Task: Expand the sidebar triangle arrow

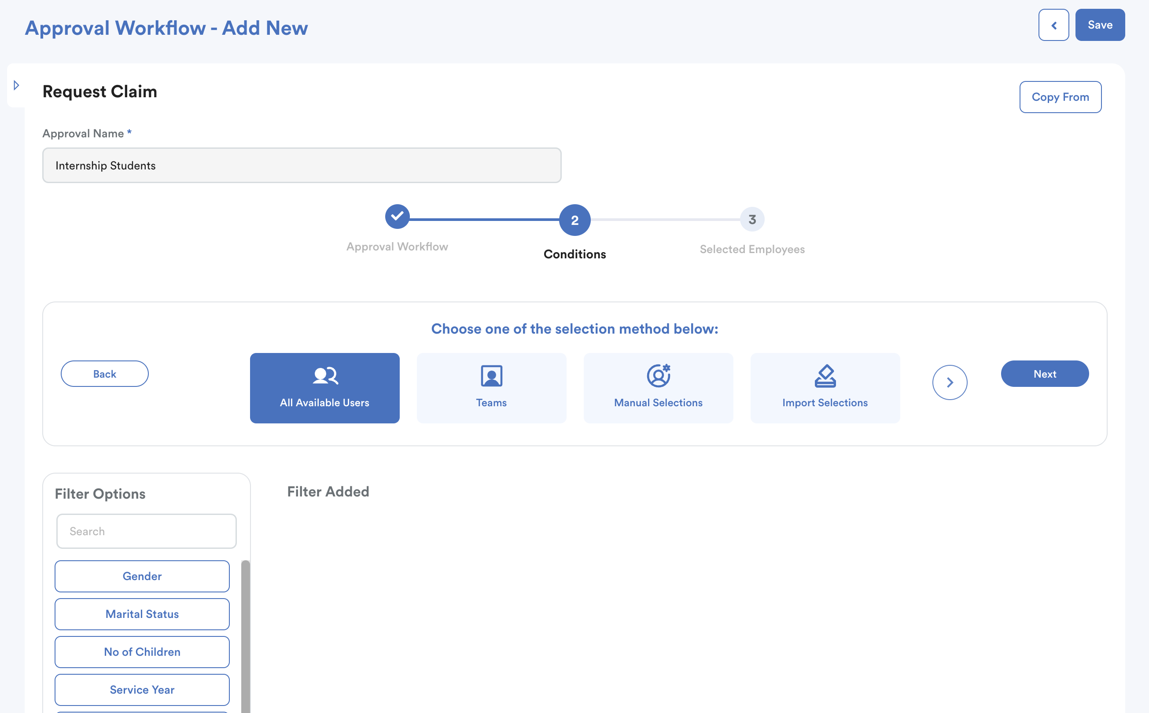Action: [x=17, y=85]
